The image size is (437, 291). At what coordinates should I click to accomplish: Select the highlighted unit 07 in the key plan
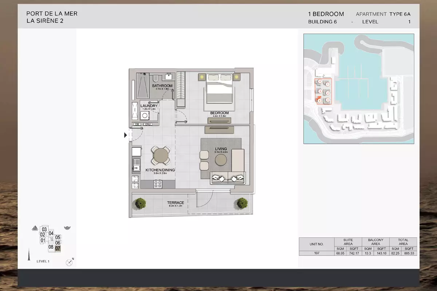(x=58, y=248)
